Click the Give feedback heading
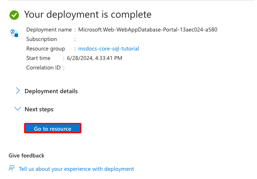 pyautogui.click(x=26, y=156)
